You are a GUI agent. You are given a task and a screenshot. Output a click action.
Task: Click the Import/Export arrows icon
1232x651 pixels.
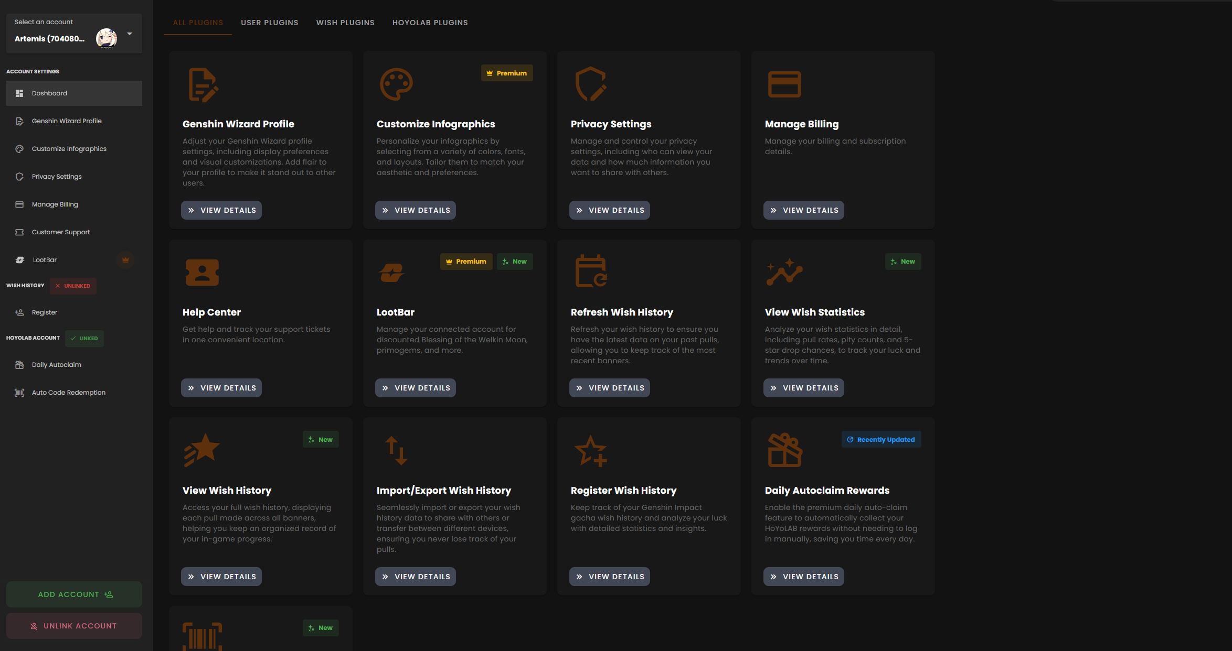pos(396,450)
